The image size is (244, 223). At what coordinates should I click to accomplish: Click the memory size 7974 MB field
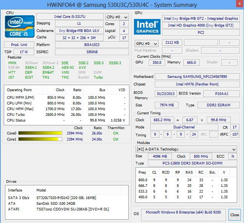point(167,105)
